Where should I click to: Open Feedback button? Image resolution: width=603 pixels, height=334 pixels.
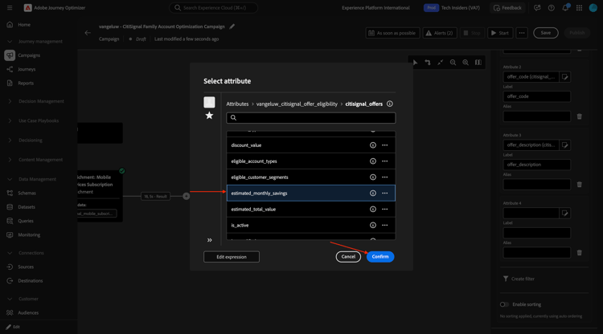pyautogui.click(x=507, y=8)
